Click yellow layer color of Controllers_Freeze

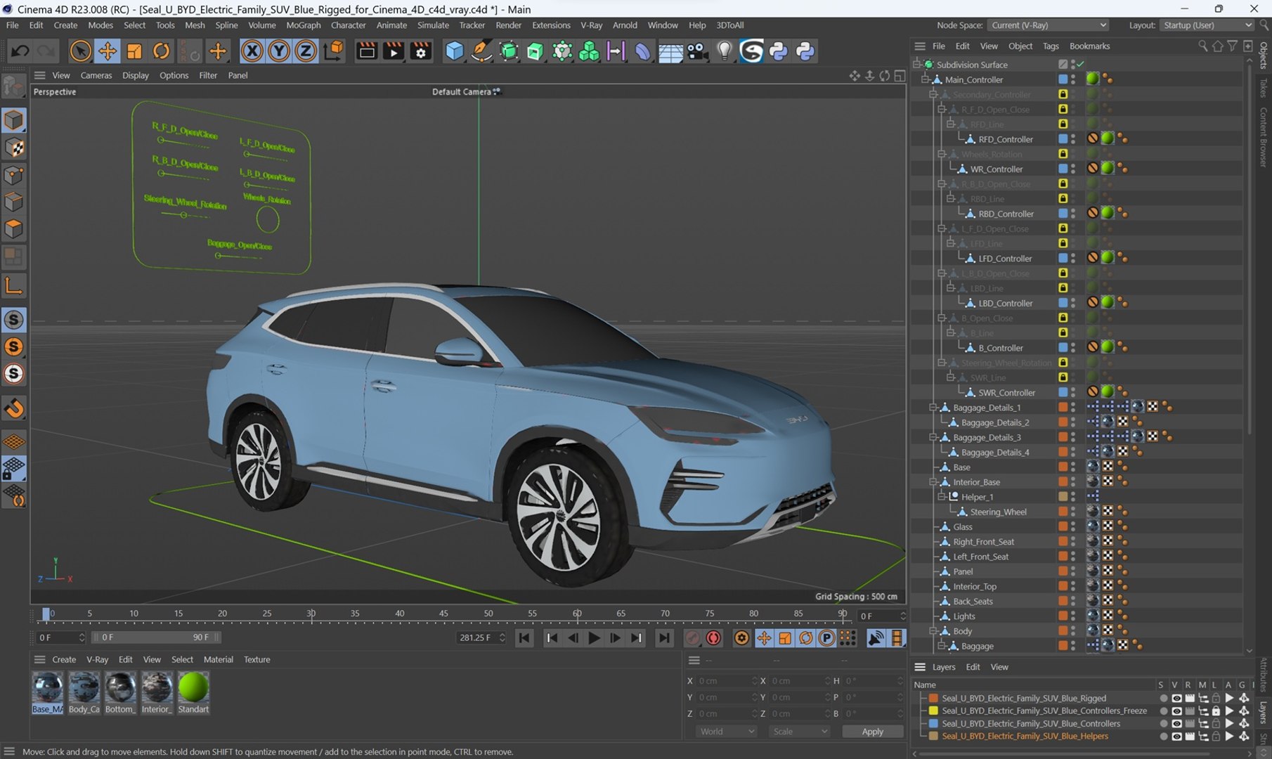933,711
